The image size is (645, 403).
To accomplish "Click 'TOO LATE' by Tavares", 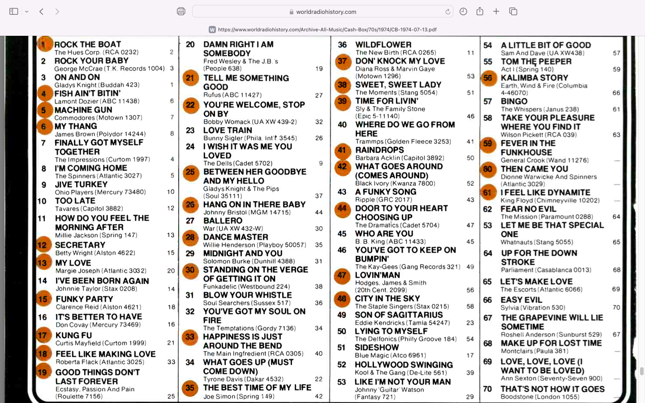I will [75, 201].
